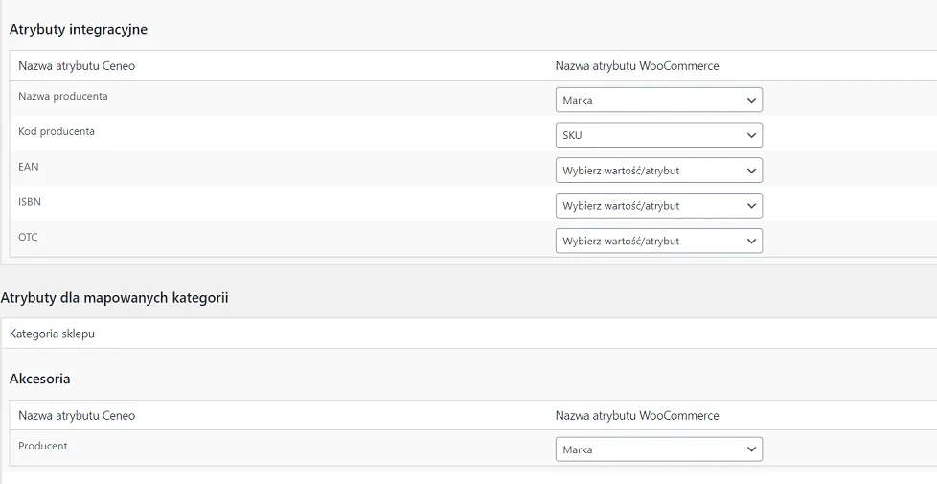Click Nazwa atrybutu Ceneo header in integration table
This screenshot has width=937, height=484.
pyautogui.click(x=77, y=66)
